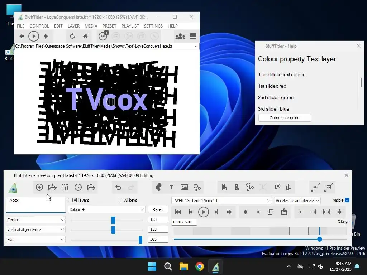Open the community people icon in the player window
This screenshot has width=367, height=275.
180,36
